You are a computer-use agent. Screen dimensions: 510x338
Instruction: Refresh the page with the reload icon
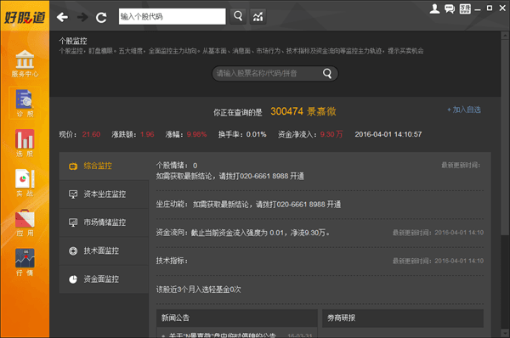coord(101,17)
